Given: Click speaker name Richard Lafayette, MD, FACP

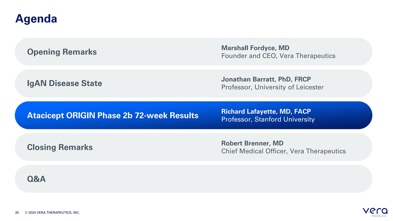Looking at the screenshot, I should click(x=266, y=111).
